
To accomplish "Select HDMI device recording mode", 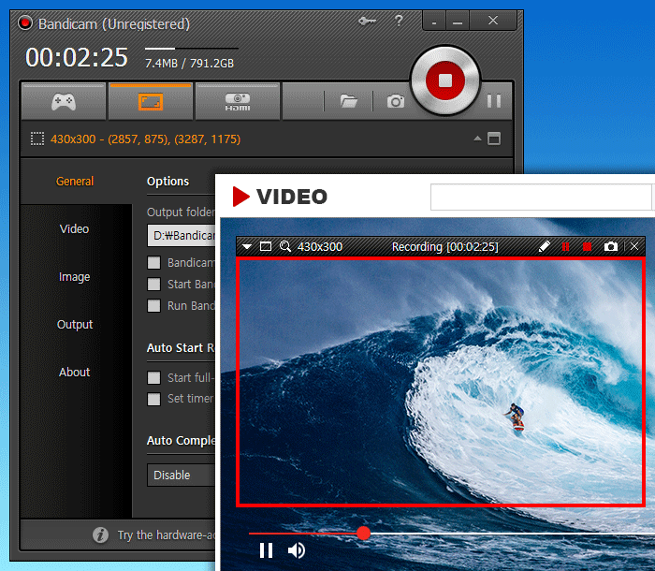I will (238, 102).
